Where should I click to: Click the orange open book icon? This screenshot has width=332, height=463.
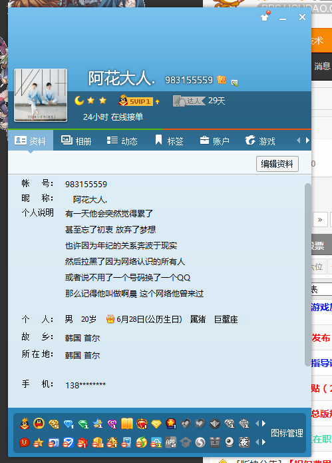coord(127,424)
